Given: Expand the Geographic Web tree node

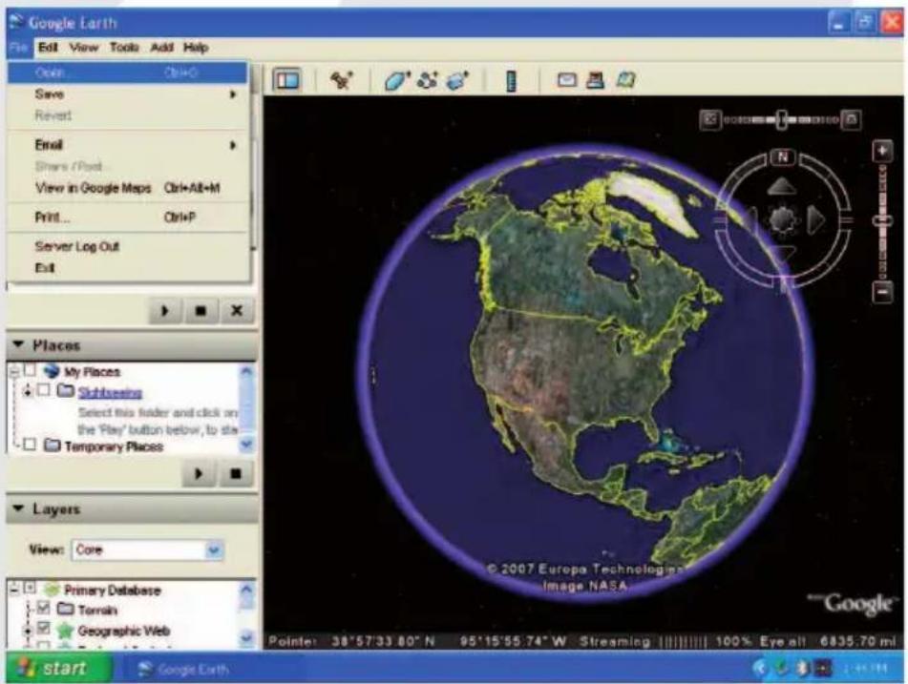Looking at the screenshot, I should tap(28, 630).
